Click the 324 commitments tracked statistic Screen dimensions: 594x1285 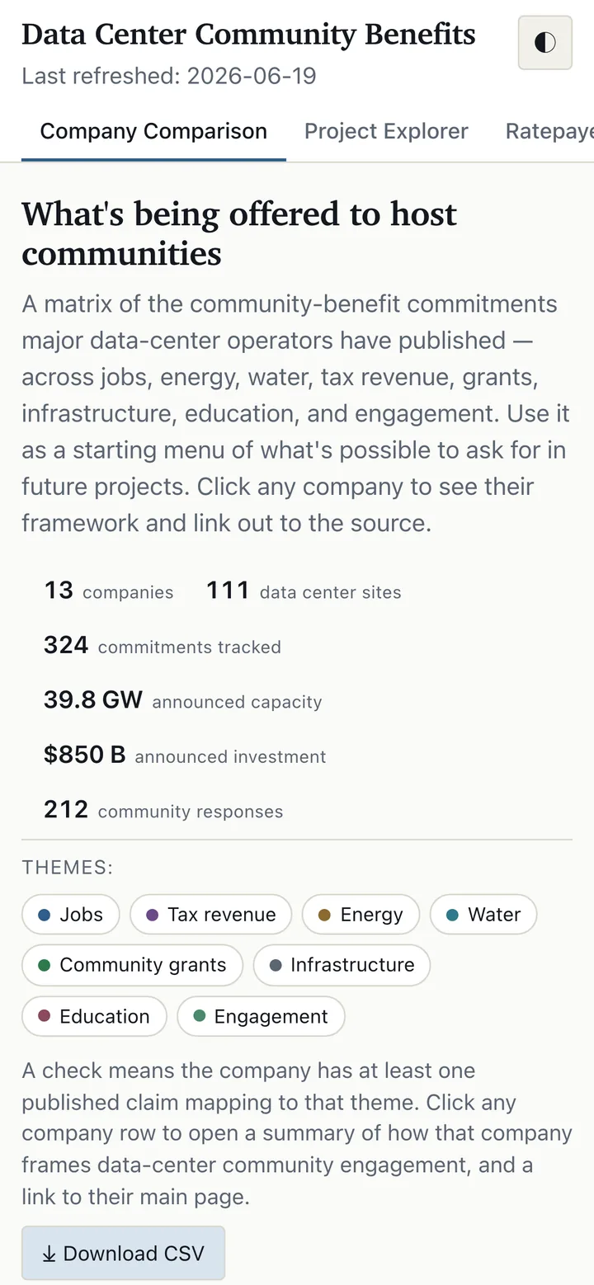[163, 645]
